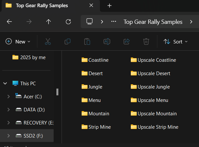This screenshot has height=147, width=199.
Task: Click Top Gear Rally Samples breadcrumb
Action: tap(153, 22)
